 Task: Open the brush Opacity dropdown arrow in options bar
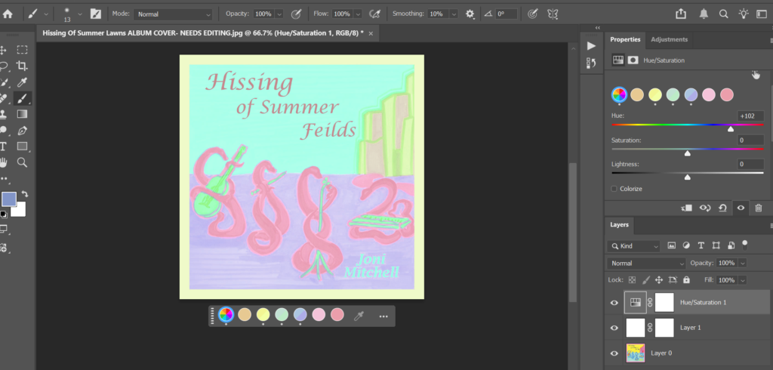(279, 14)
